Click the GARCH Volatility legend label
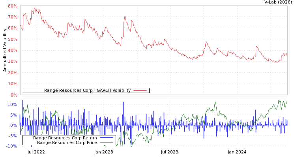The width and height of the screenshot is (296, 157). [87, 90]
